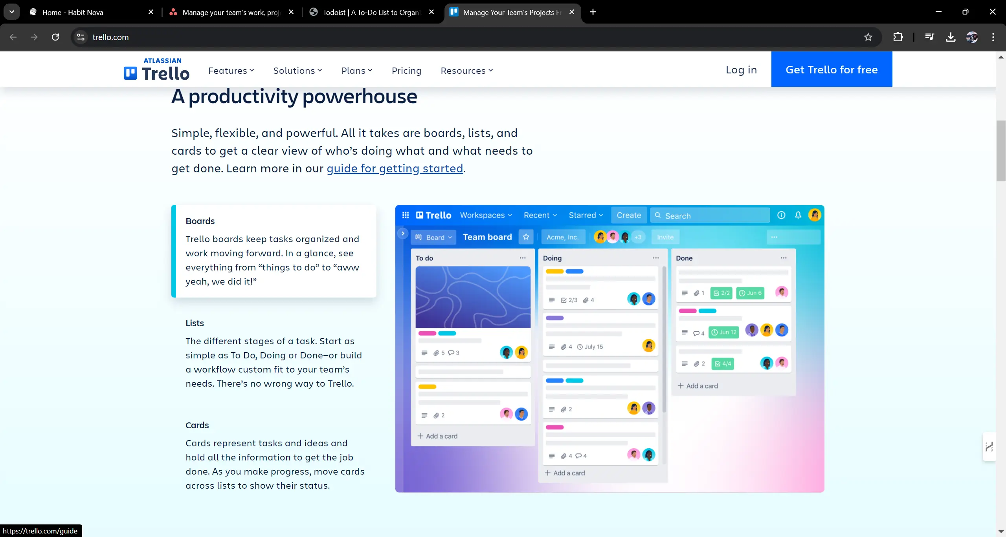Screen dimensions: 1006x537
Task: Click Get Trello for free button
Action: 832,69
